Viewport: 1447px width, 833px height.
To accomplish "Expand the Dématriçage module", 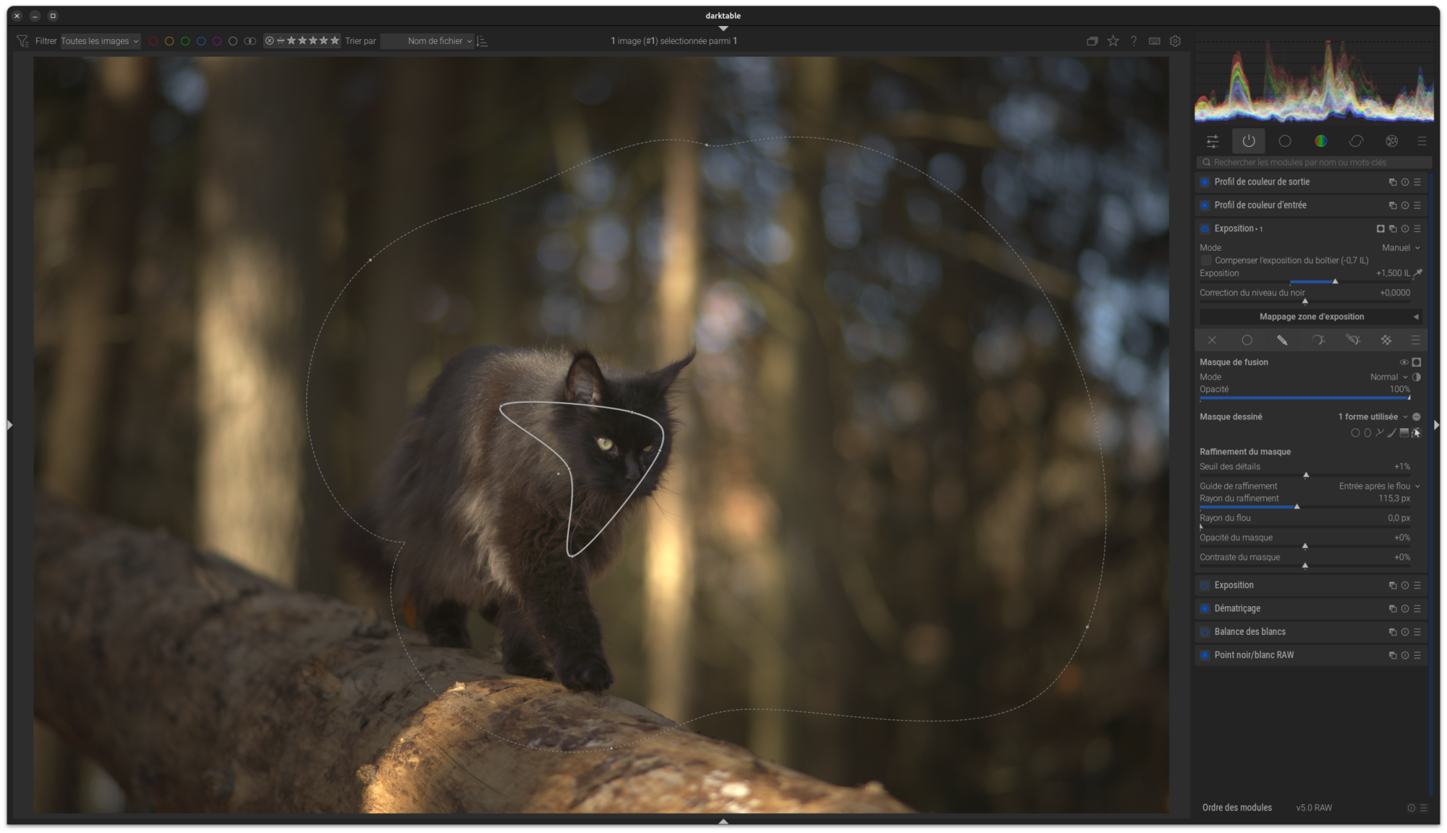I will click(x=1237, y=609).
